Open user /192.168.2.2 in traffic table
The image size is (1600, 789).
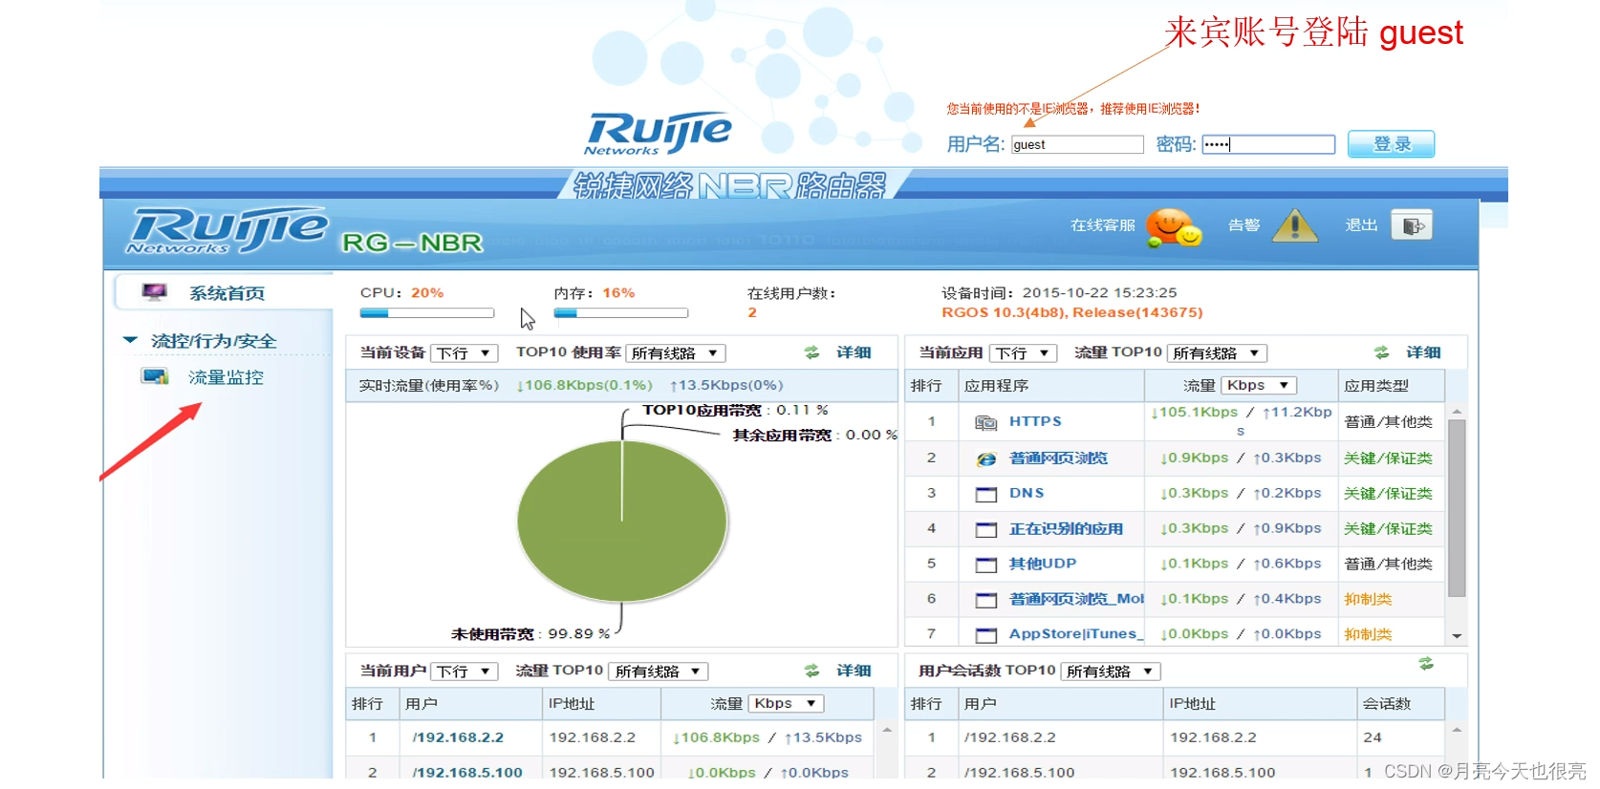tap(458, 737)
